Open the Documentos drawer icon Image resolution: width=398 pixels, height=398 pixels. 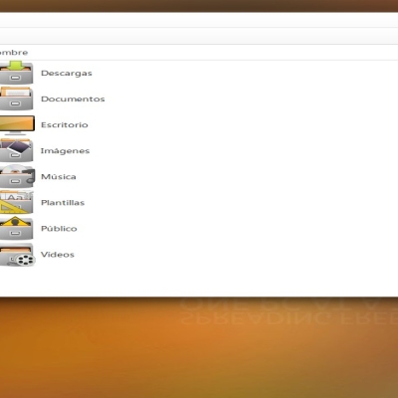click(17, 99)
